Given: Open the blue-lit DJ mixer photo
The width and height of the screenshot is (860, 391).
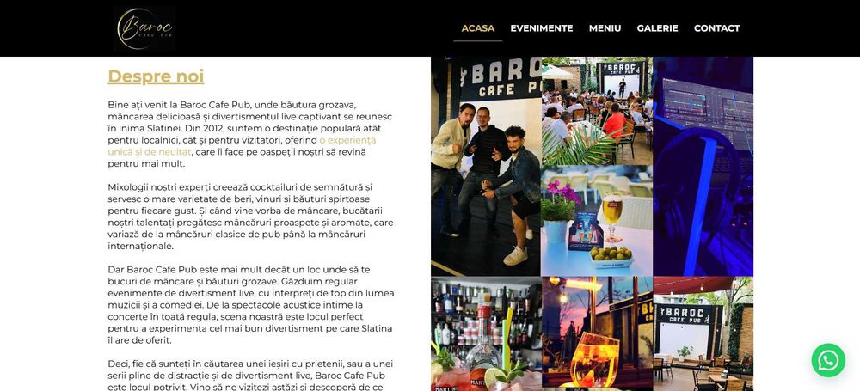Looking at the screenshot, I should 703,166.
